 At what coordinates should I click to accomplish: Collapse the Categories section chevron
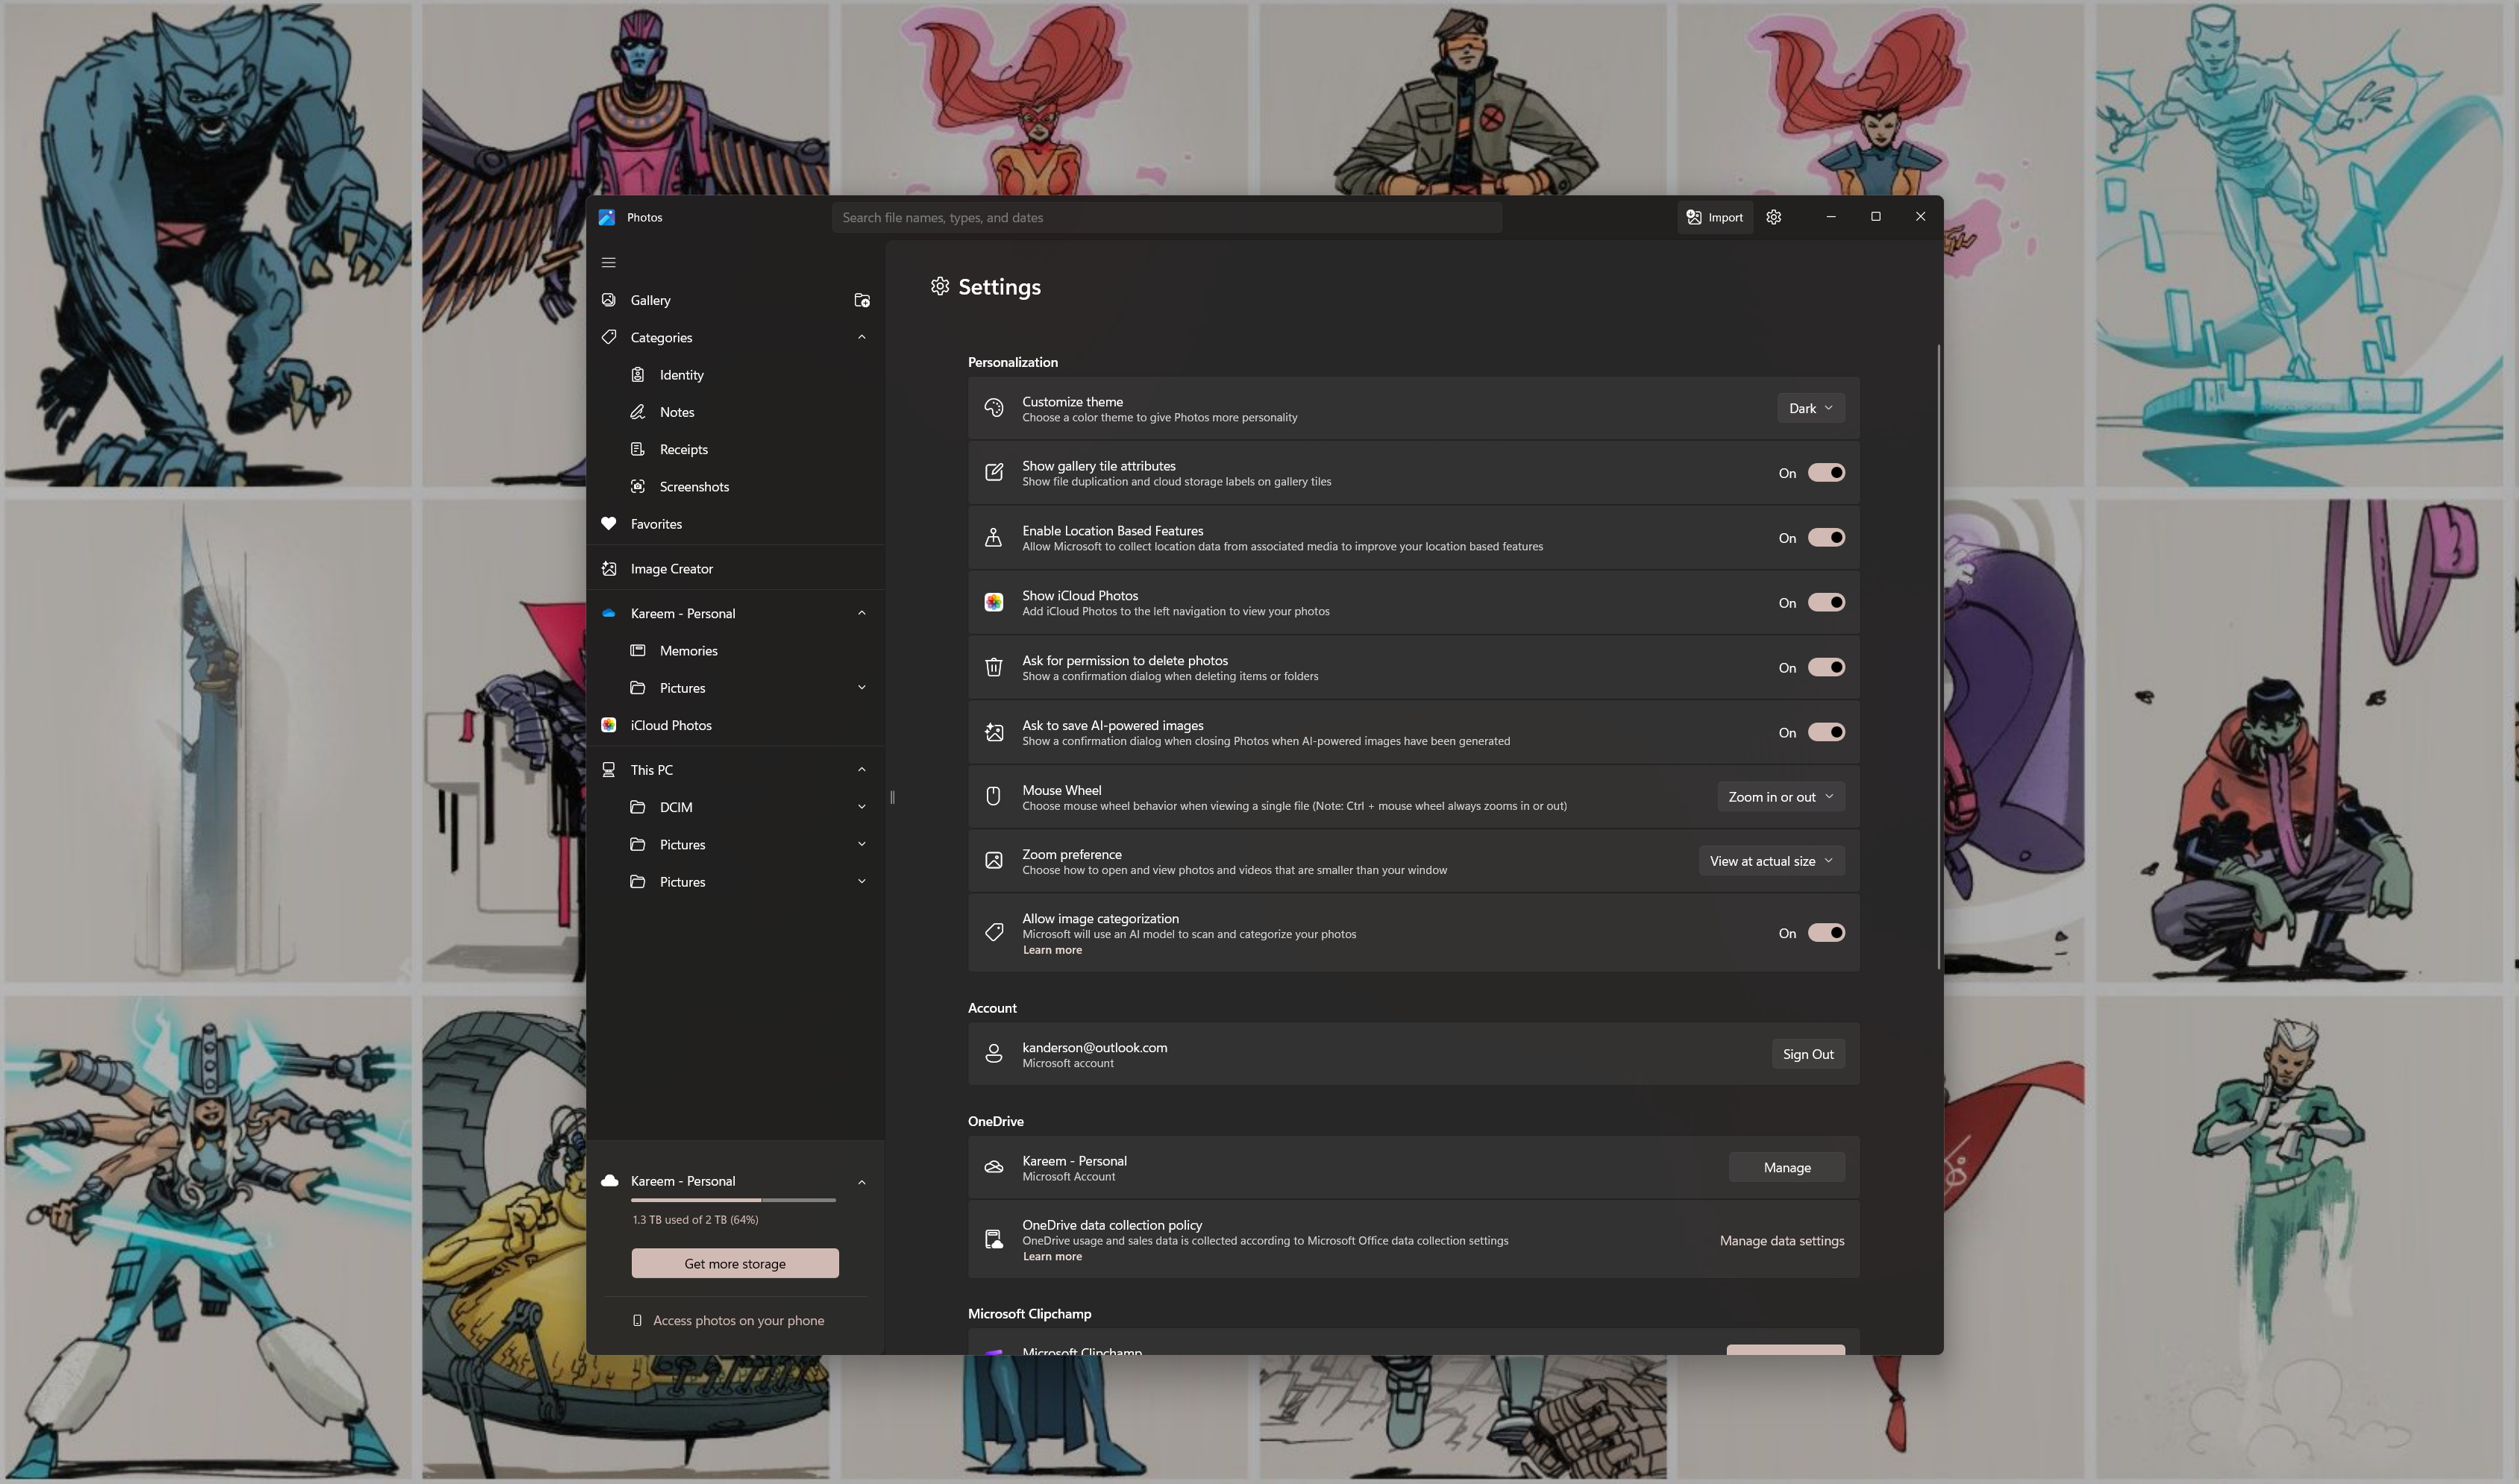[862, 337]
